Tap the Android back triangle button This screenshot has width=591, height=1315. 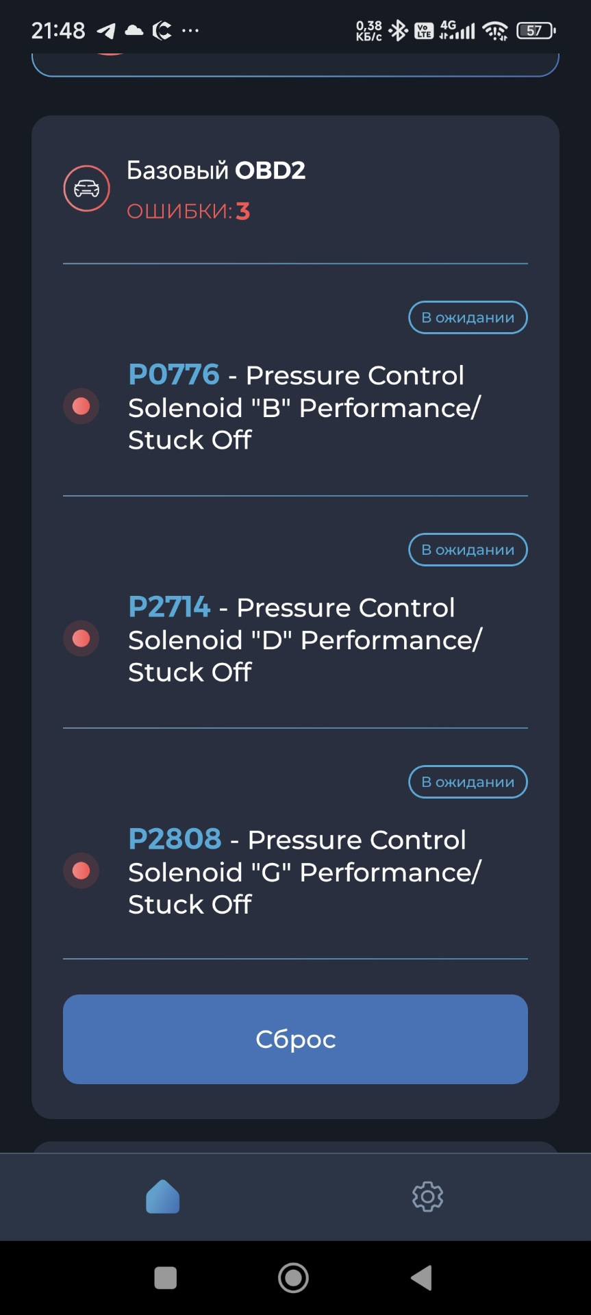tap(422, 1278)
